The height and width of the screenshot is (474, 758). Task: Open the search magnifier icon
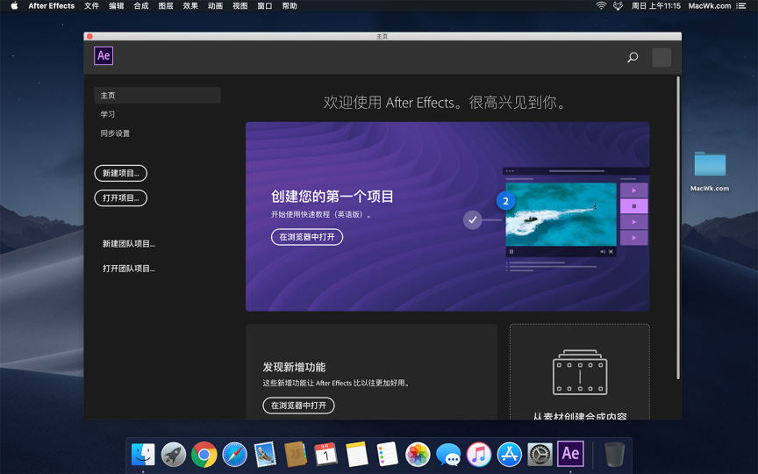pos(633,58)
